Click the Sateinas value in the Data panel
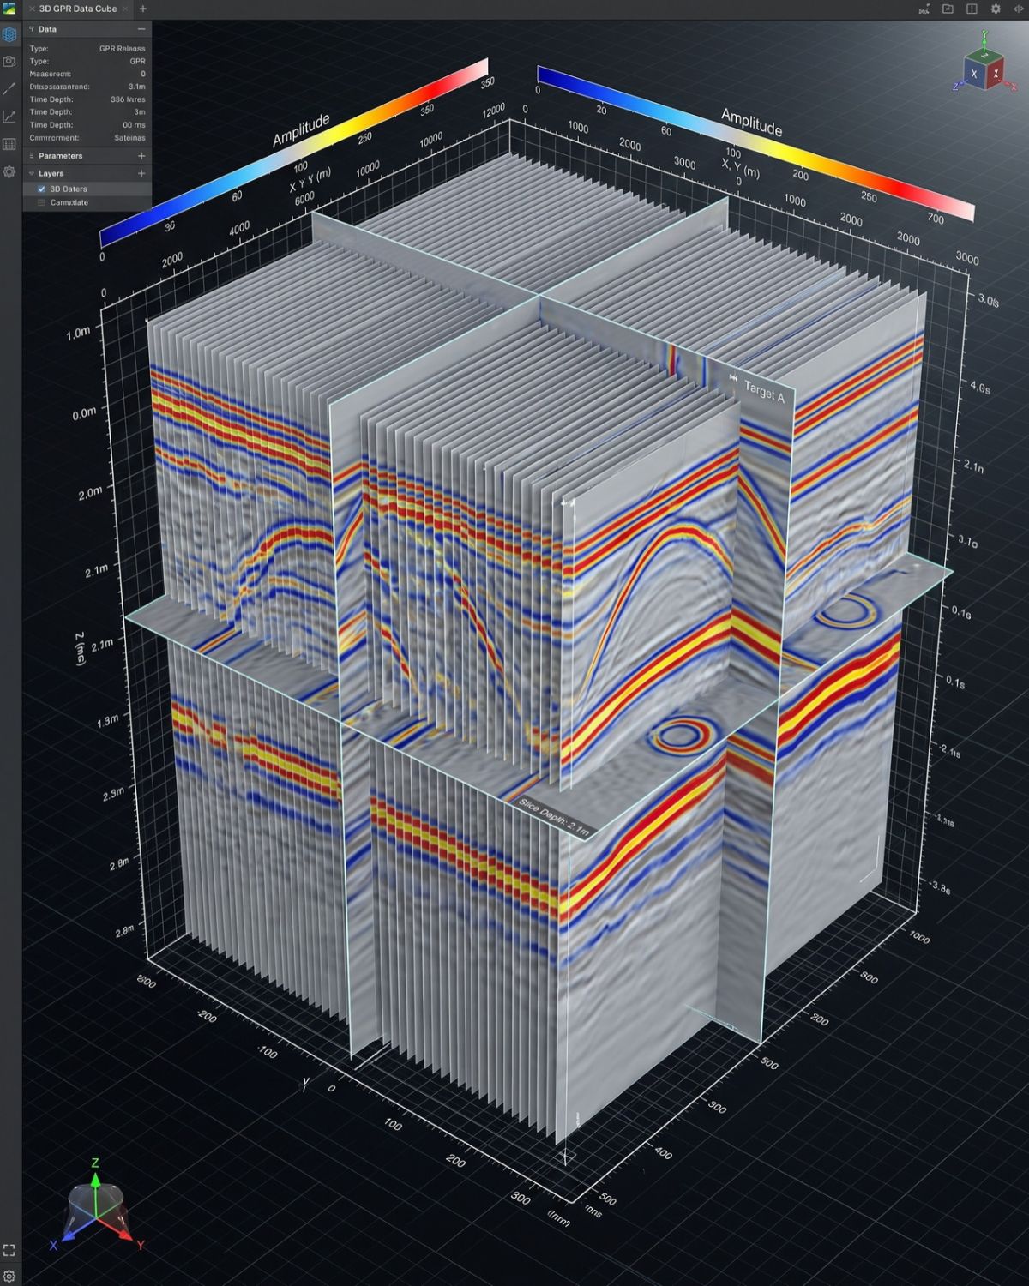Image resolution: width=1029 pixels, height=1286 pixels. [x=129, y=137]
